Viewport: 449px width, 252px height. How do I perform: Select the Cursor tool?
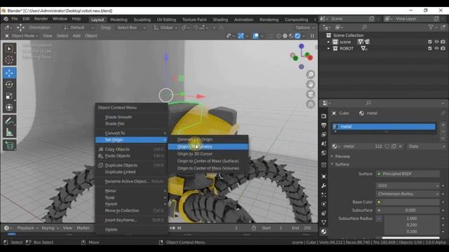(x=9, y=59)
